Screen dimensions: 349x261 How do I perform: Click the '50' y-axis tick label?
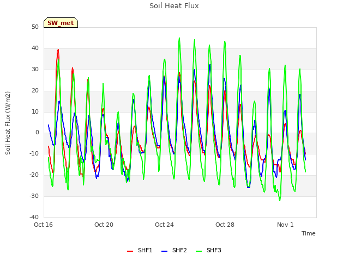(x=35, y=27)
